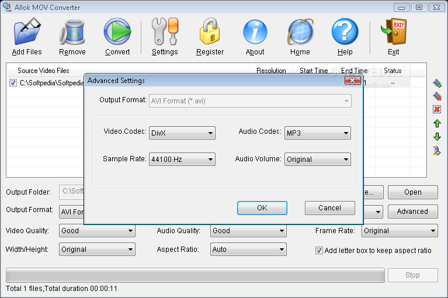Viewport: 448px width, 298px height.
Task: Click the Open output folder button
Action: 412,192
